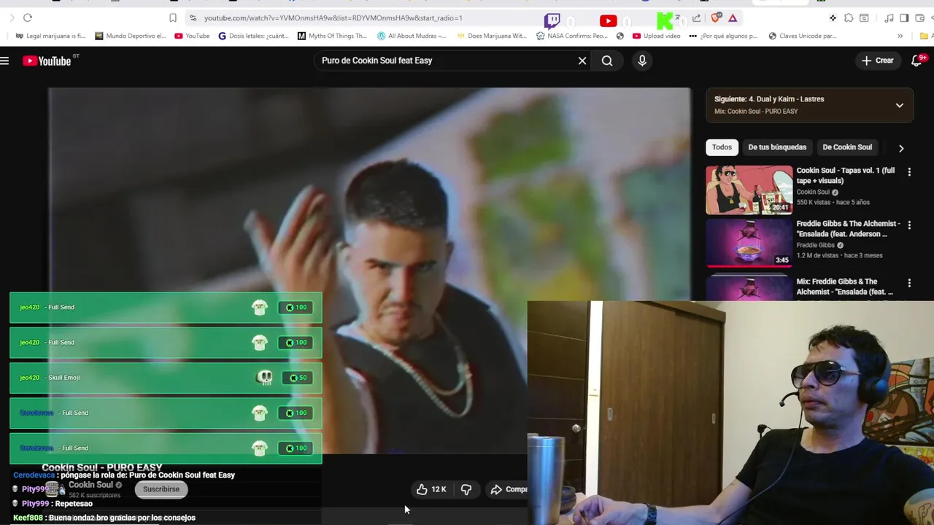Select the 'Todos' filter chip
934x525 pixels.
(x=722, y=147)
